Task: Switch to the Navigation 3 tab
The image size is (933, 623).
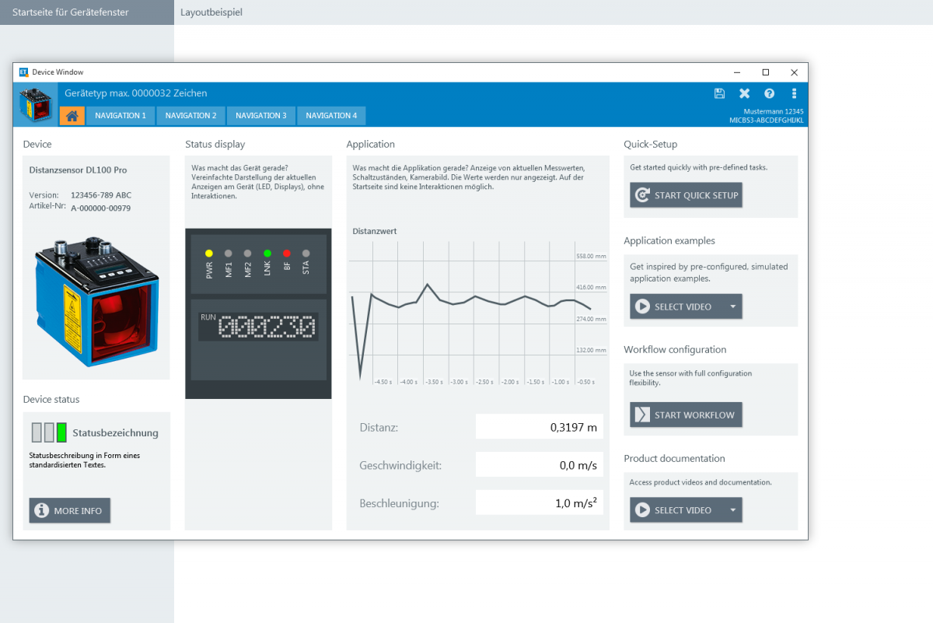Action: 260,116
